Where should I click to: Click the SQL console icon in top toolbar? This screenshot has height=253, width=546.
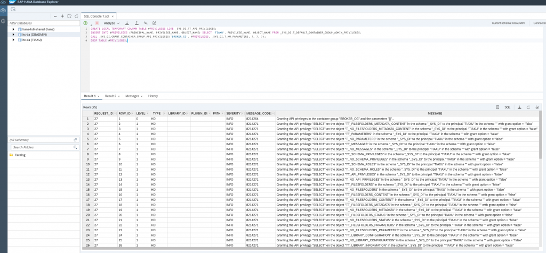click(13, 9)
